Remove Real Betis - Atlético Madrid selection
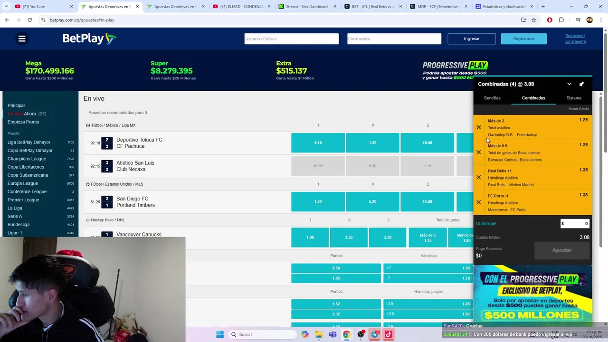The image size is (608, 342). coord(478,177)
